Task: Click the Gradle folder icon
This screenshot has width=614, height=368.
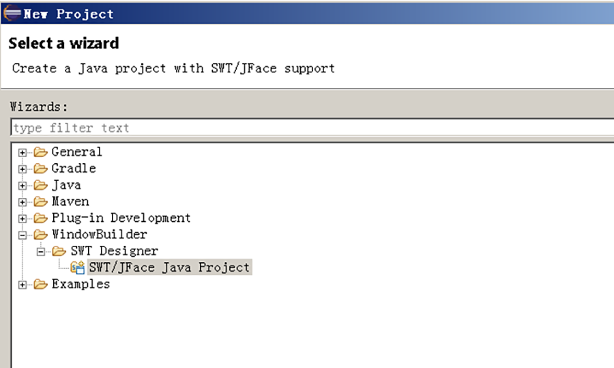Action: pos(40,169)
